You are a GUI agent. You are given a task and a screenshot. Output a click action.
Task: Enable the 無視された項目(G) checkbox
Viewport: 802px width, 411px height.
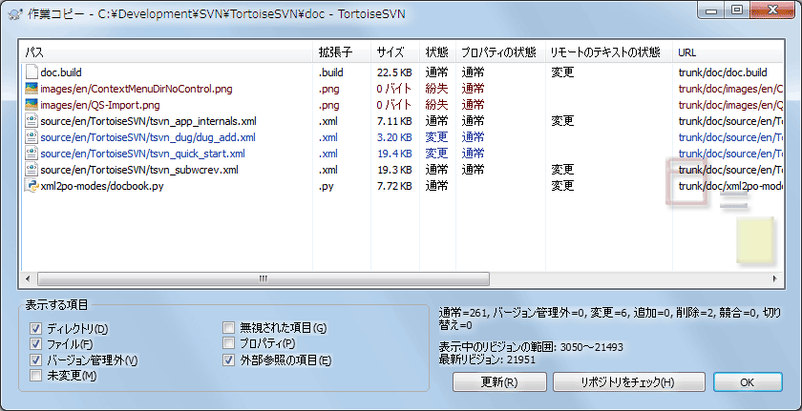pyautogui.click(x=228, y=327)
